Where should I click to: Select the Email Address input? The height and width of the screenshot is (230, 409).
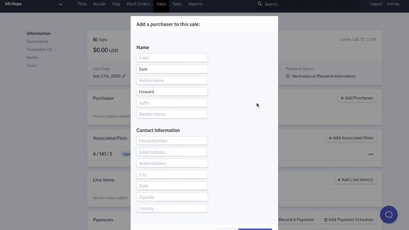(172, 152)
